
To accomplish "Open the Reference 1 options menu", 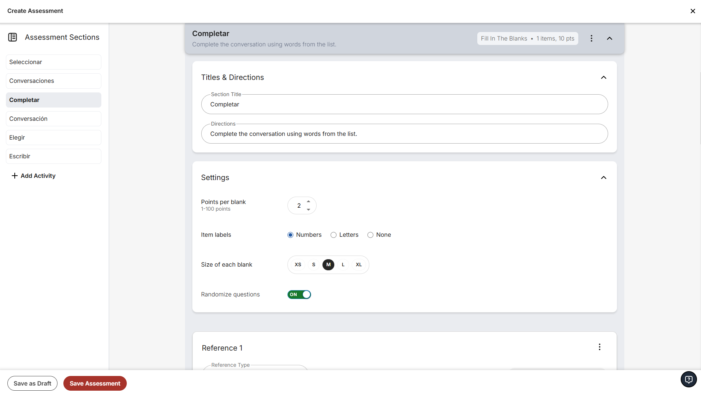I will tap(599, 347).
